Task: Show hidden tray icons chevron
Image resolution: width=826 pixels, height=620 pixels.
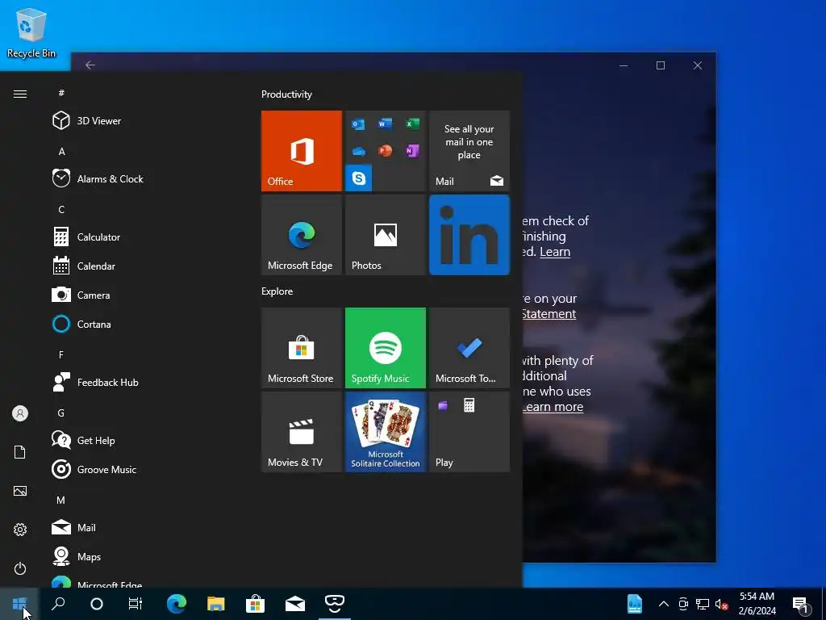Action: [x=664, y=604]
